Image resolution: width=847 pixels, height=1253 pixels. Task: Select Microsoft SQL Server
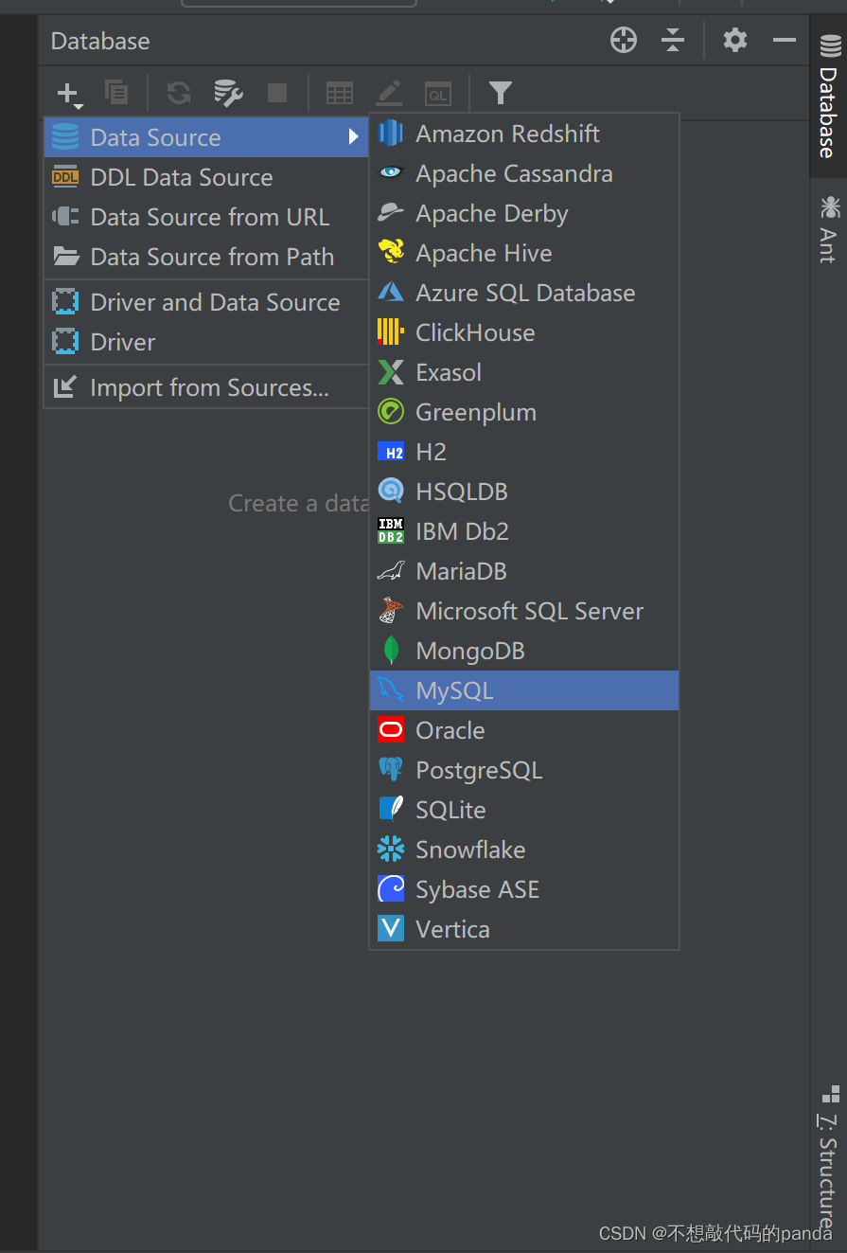[524, 611]
